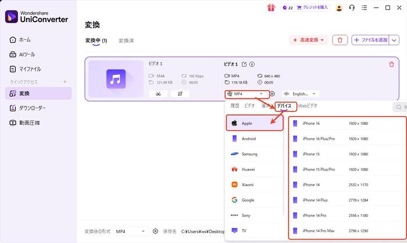Screen dimensions: 407x243
Task: Open the MP4 output format dropdown on the file card
Action: (247, 94)
